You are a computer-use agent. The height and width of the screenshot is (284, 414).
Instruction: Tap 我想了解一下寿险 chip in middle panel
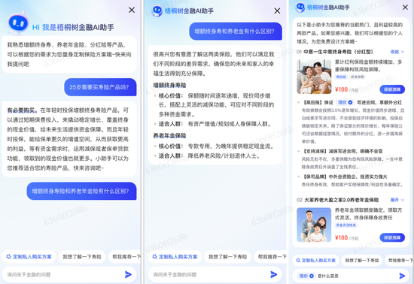(227, 257)
